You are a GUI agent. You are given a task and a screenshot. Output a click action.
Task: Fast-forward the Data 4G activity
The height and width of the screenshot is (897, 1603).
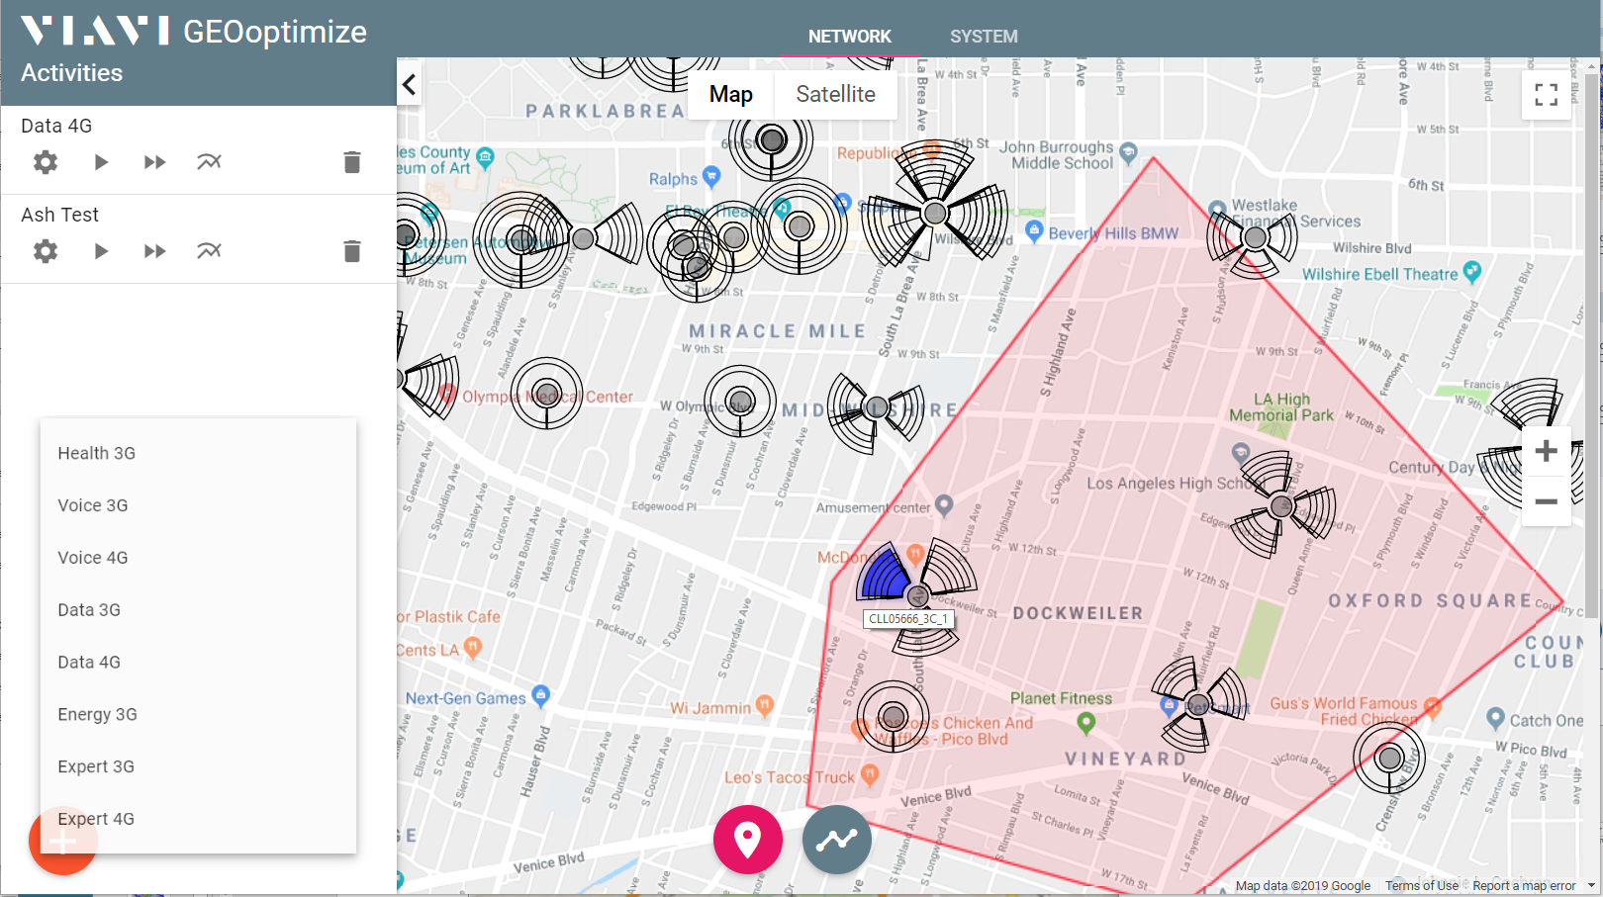(x=154, y=162)
